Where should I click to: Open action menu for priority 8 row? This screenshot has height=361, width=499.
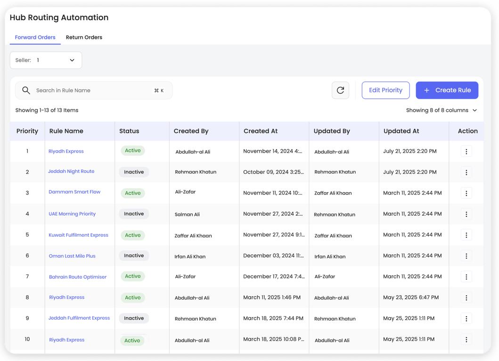[x=466, y=298]
